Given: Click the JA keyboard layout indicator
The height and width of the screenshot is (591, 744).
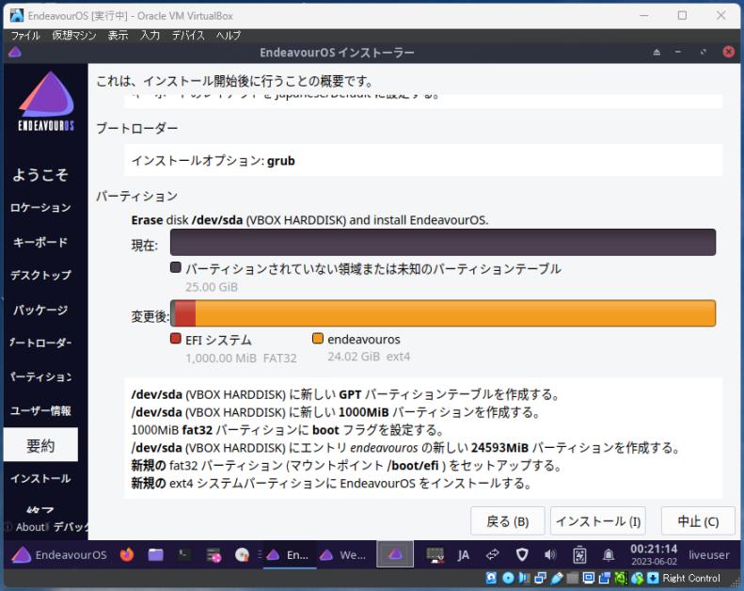Looking at the screenshot, I should 463,555.
